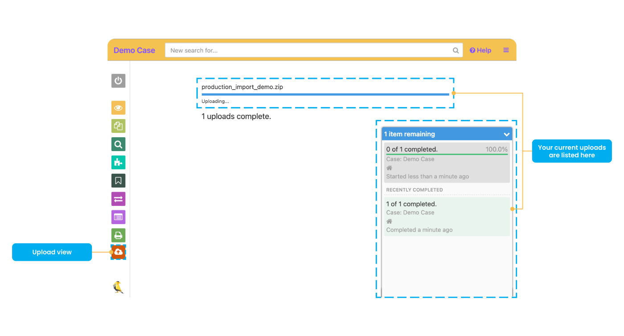
Task: Click the upload progress bar for production_import_demo.zip
Action: [x=325, y=94]
